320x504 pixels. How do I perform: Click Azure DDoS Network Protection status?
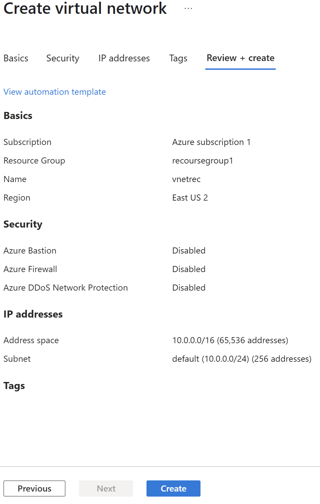189,287
